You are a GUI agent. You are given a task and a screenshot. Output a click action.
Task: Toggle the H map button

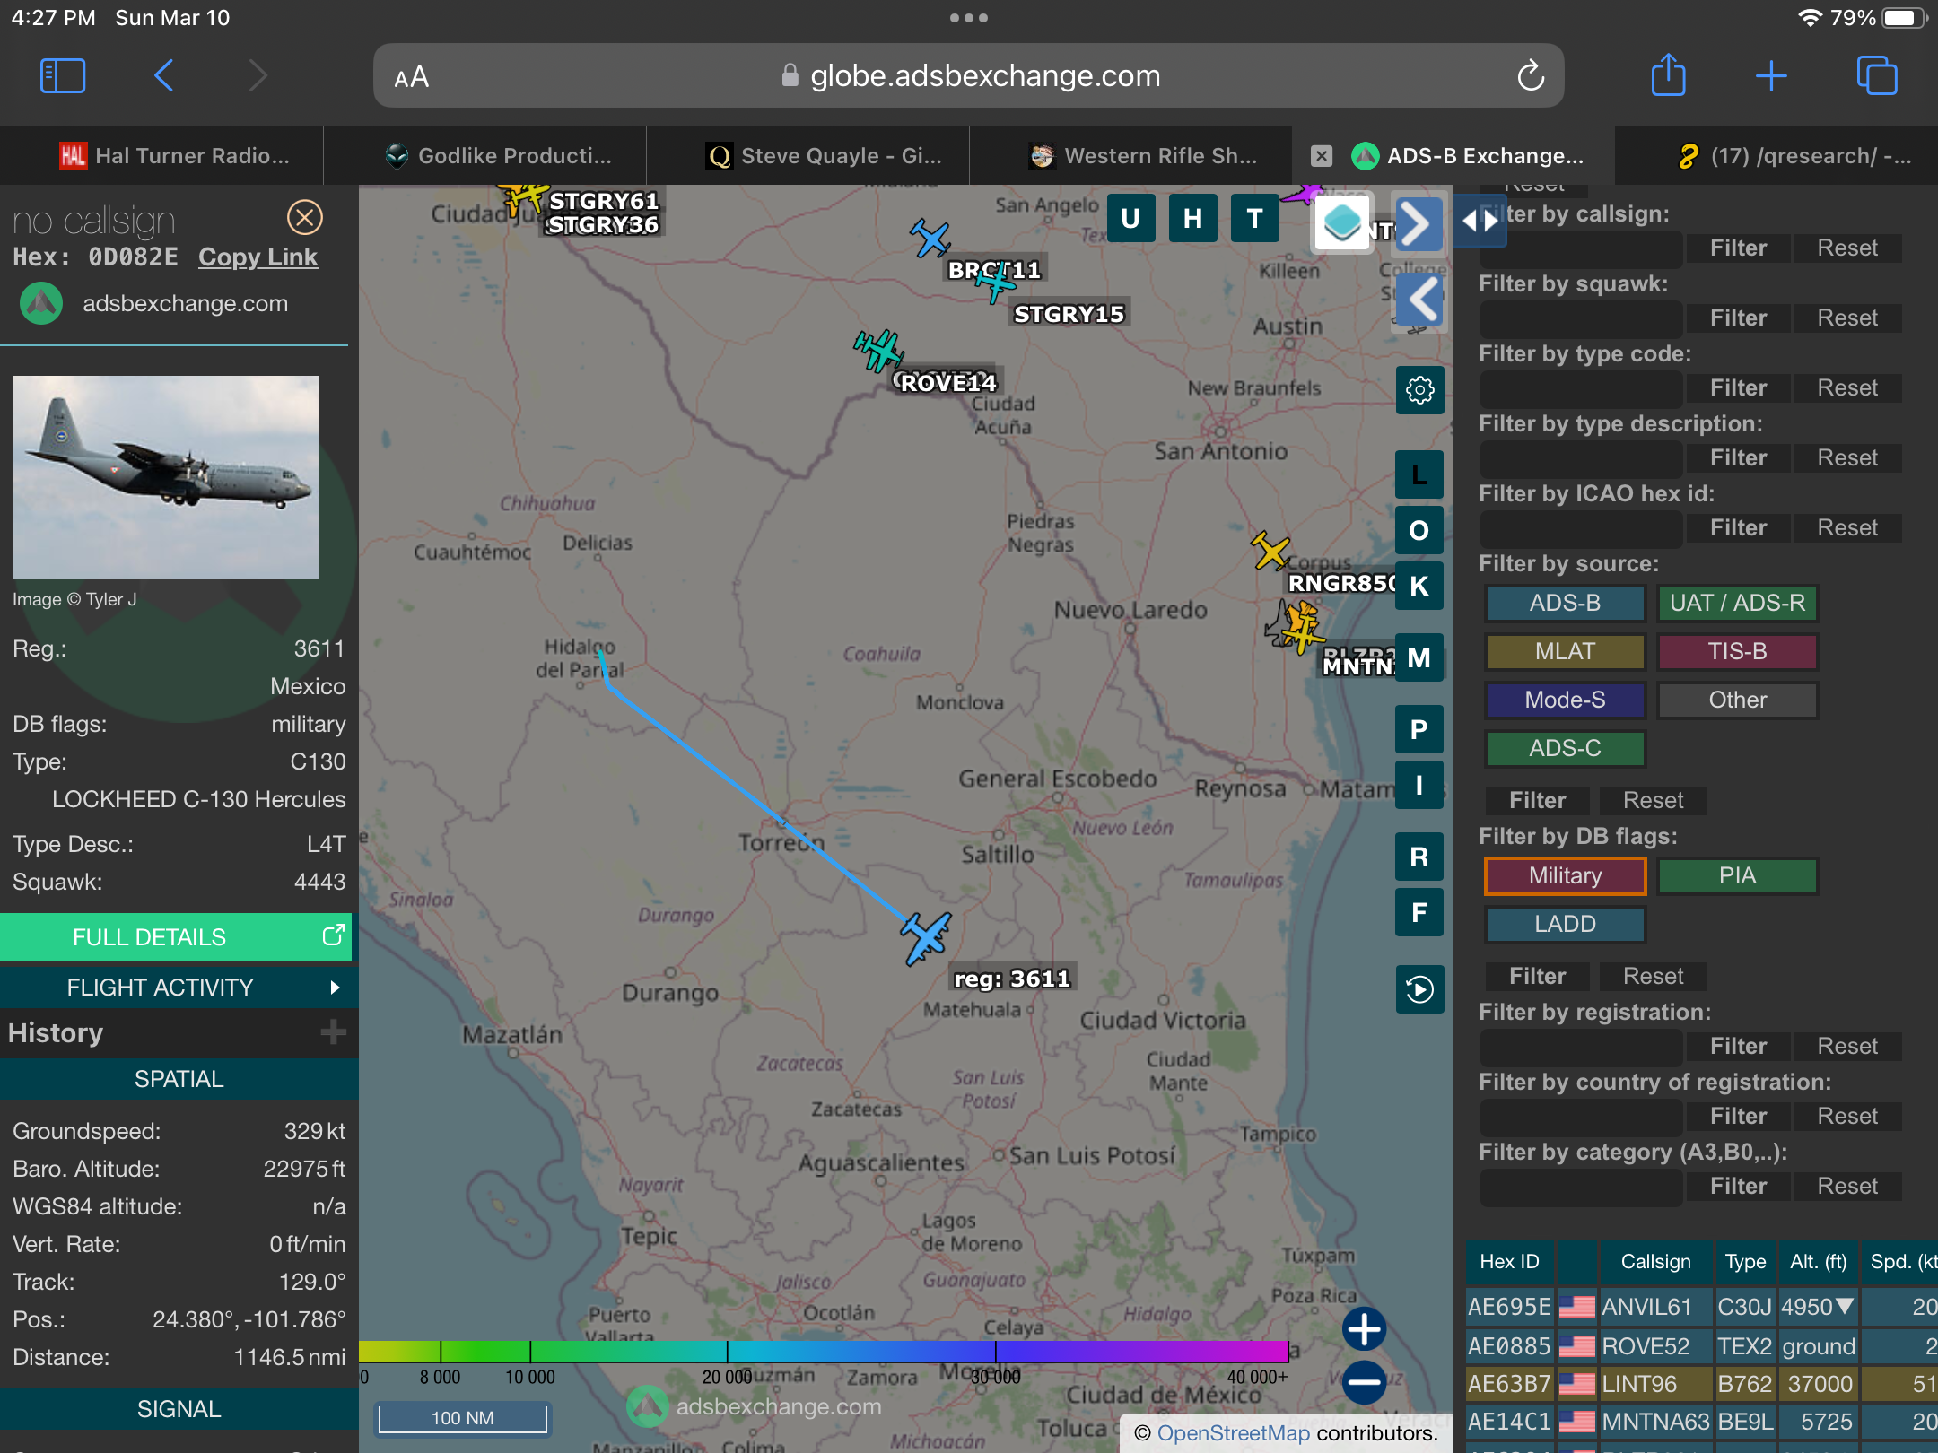point(1192,218)
